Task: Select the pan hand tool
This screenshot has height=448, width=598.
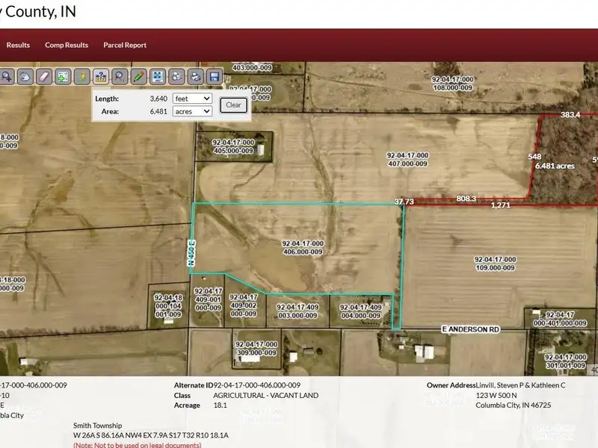Action: click(25, 76)
